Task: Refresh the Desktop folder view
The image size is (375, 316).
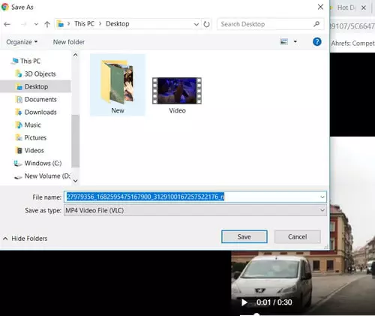Action: point(206,24)
